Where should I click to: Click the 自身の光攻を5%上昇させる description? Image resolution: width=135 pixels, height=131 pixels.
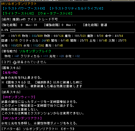click(x=22, y=78)
